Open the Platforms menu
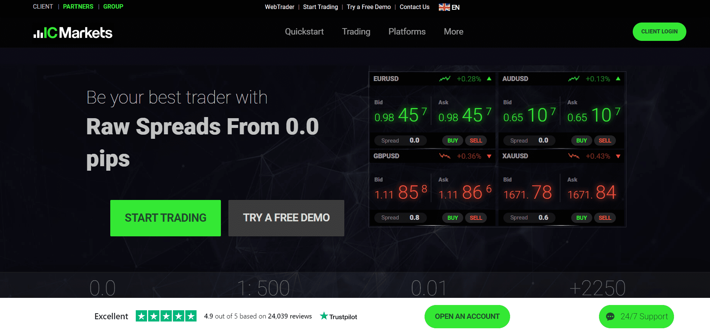Screen dimensions: 710x332 (407, 32)
